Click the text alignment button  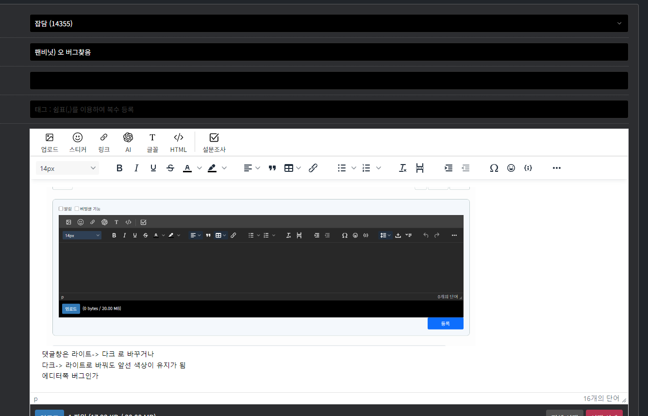coord(248,168)
